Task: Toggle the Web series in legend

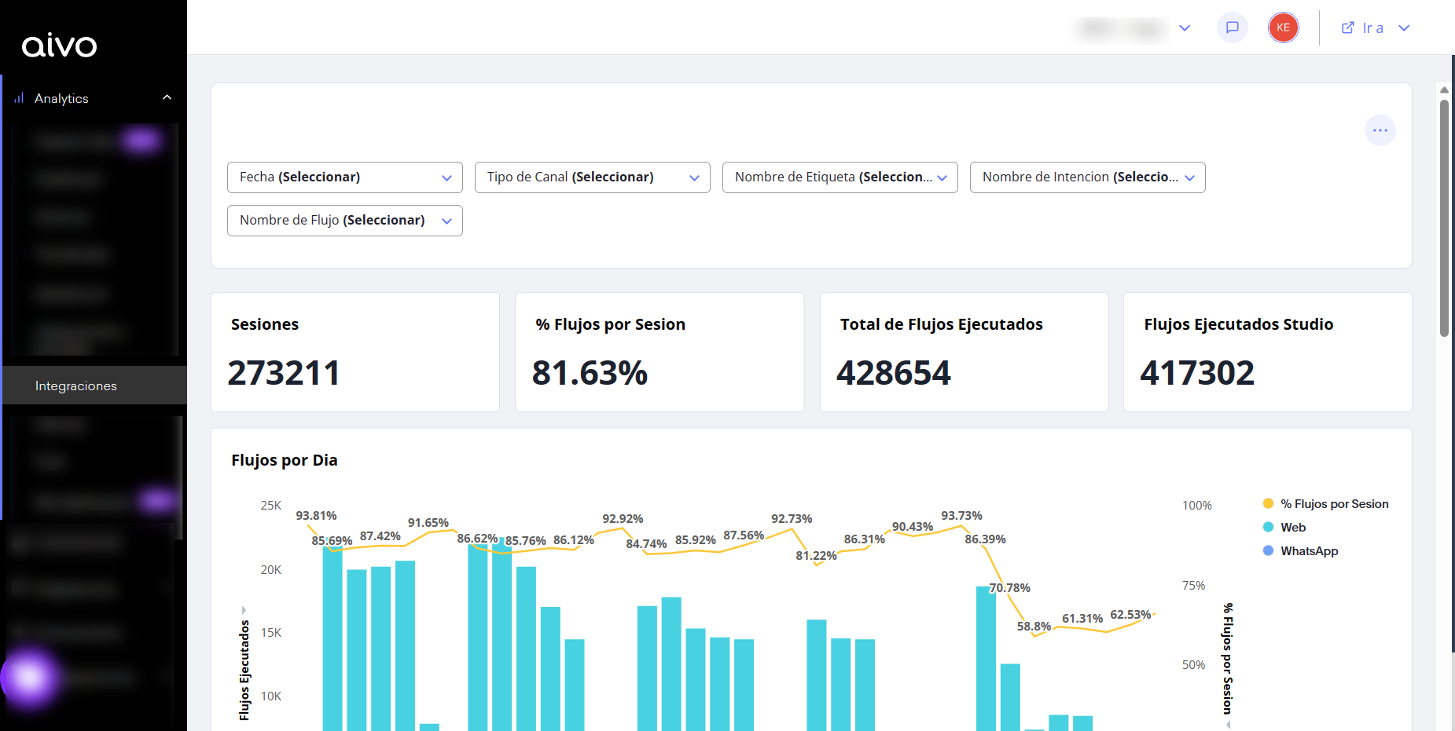Action: [x=1292, y=528]
